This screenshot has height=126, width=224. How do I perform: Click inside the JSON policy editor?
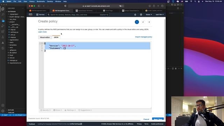(97, 75)
